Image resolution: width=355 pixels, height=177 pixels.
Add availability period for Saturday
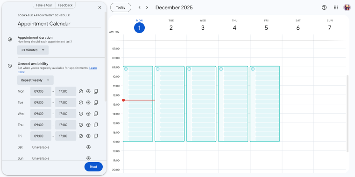(88, 147)
